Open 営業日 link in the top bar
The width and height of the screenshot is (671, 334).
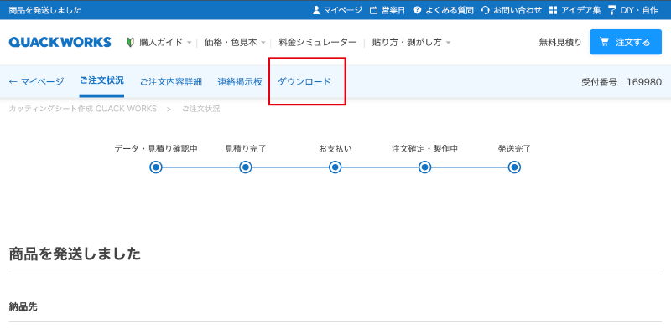(393, 10)
